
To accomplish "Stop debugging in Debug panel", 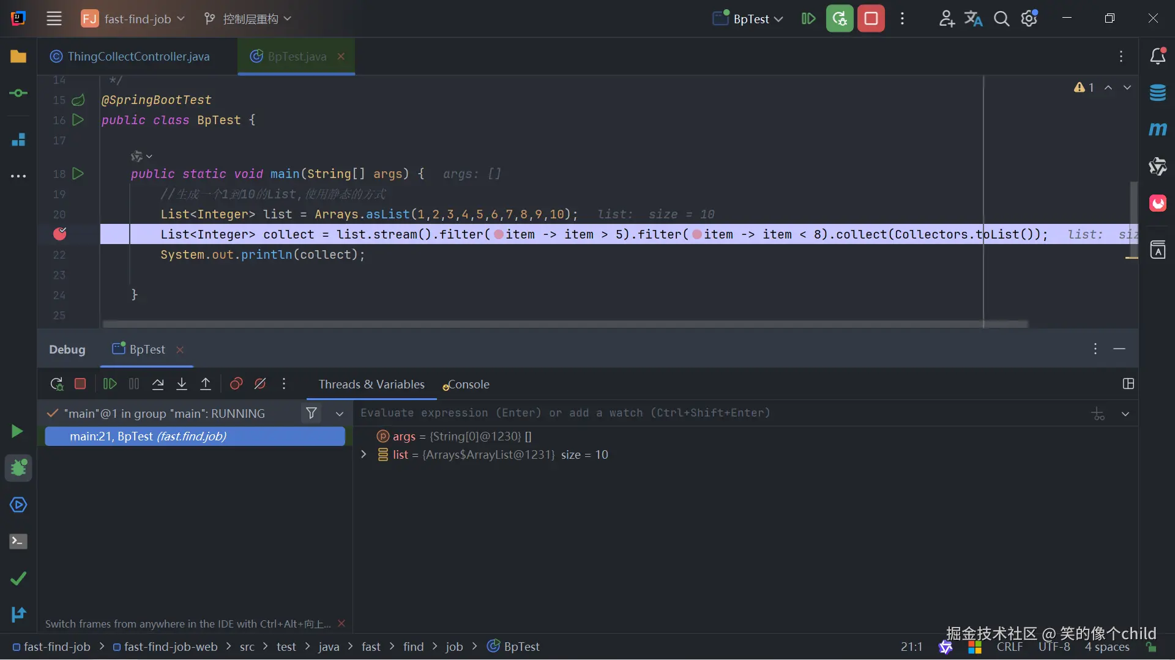I will click(x=80, y=384).
